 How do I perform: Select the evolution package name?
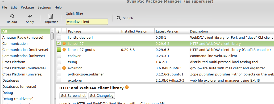75,68
